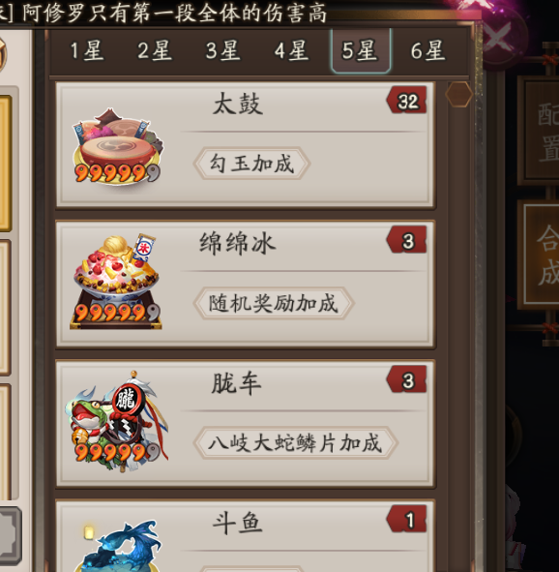Switch to the 3星 tab

223,50
